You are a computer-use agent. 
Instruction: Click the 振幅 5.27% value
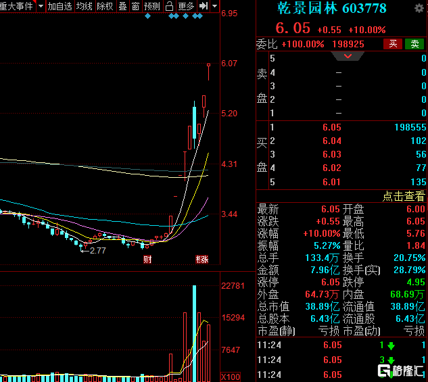click(327, 245)
